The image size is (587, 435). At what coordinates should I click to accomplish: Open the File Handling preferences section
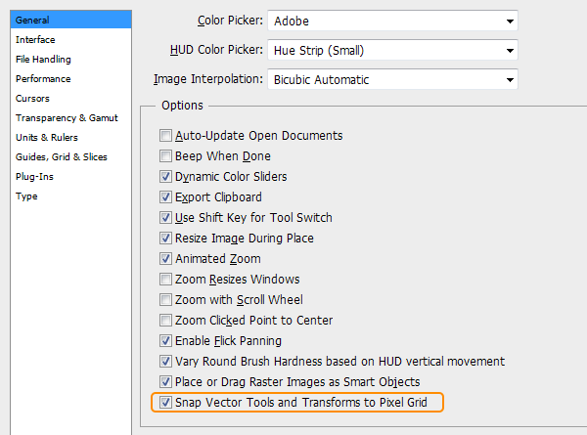point(43,59)
